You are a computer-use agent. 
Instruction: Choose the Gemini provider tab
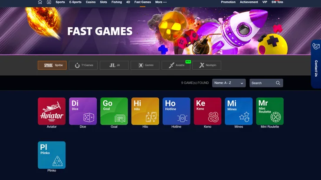tap(145, 65)
